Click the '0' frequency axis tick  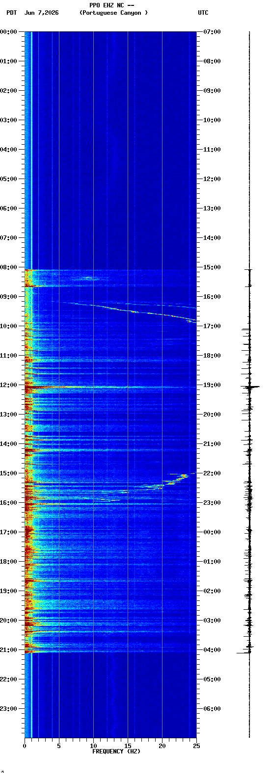click(25, 746)
